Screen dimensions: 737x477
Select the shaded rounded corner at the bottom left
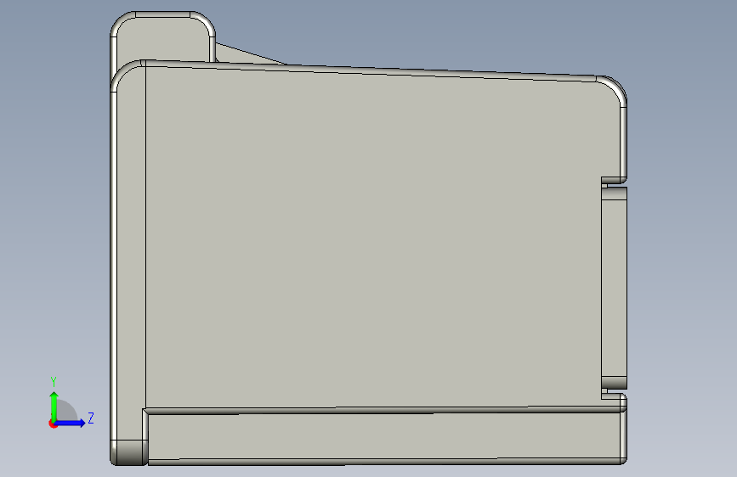[x=129, y=452]
